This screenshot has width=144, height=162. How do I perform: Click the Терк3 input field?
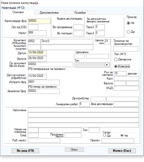pyautogui.click(x=100, y=34)
